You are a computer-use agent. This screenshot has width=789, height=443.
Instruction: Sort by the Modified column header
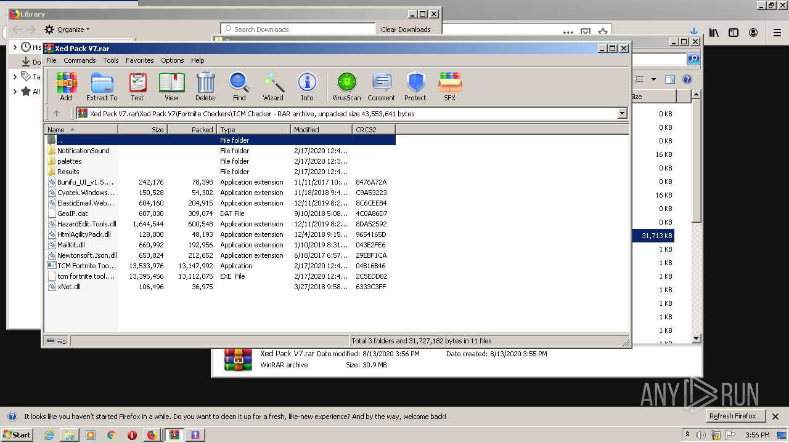click(321, 129)
